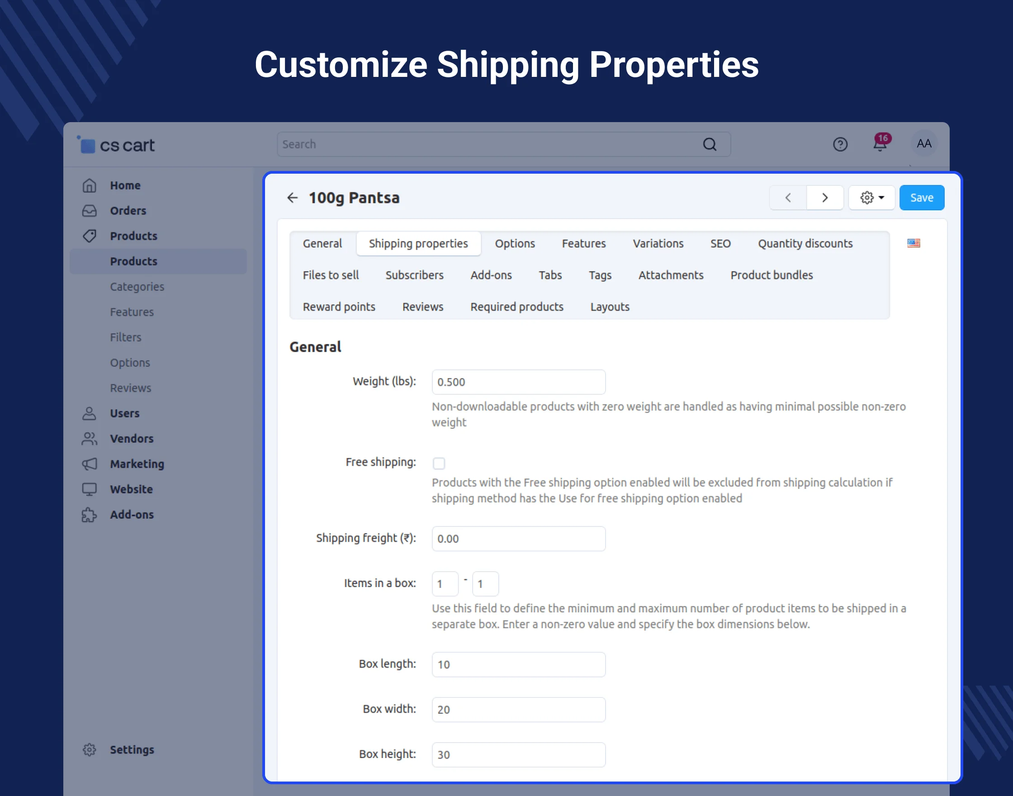
Task: Open the notifications bell icon
Action: (880, 144)
